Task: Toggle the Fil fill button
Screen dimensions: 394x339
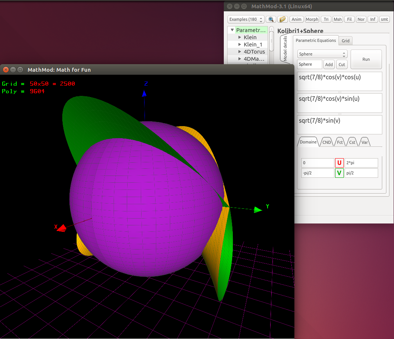Action: [349, 19]
